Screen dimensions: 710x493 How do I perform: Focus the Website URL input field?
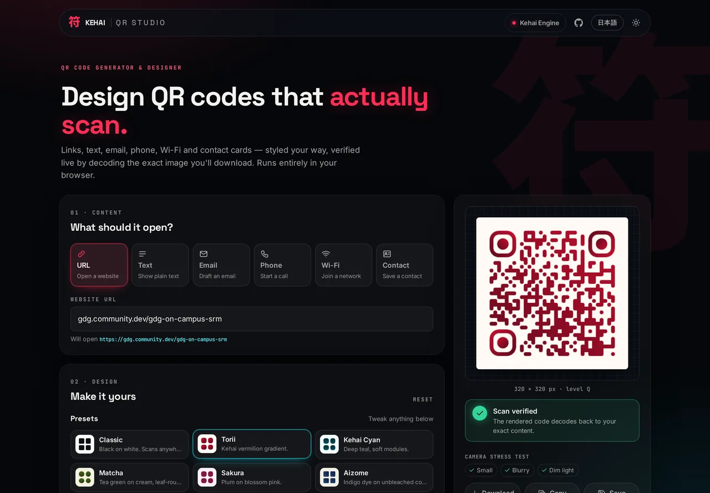(252, 319)
